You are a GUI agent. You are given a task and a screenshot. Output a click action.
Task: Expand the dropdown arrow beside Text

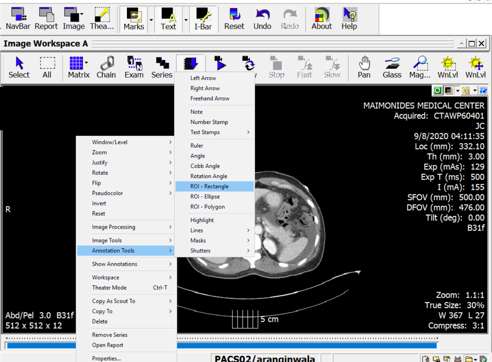(x=186, y=20)
